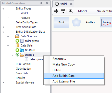The image size is (112, 93).
Task: Expand the Spatial Viewers node
Action: tap(4, 82)
